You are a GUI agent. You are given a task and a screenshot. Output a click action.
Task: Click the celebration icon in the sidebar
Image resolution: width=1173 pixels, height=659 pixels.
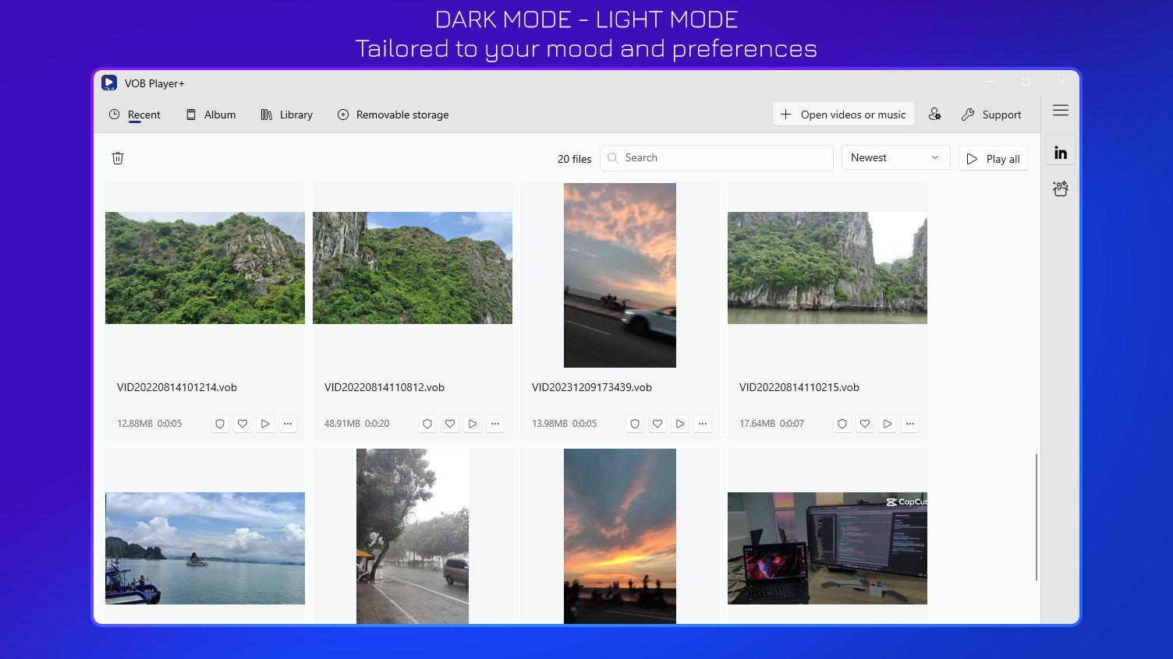pos(1060,189)
